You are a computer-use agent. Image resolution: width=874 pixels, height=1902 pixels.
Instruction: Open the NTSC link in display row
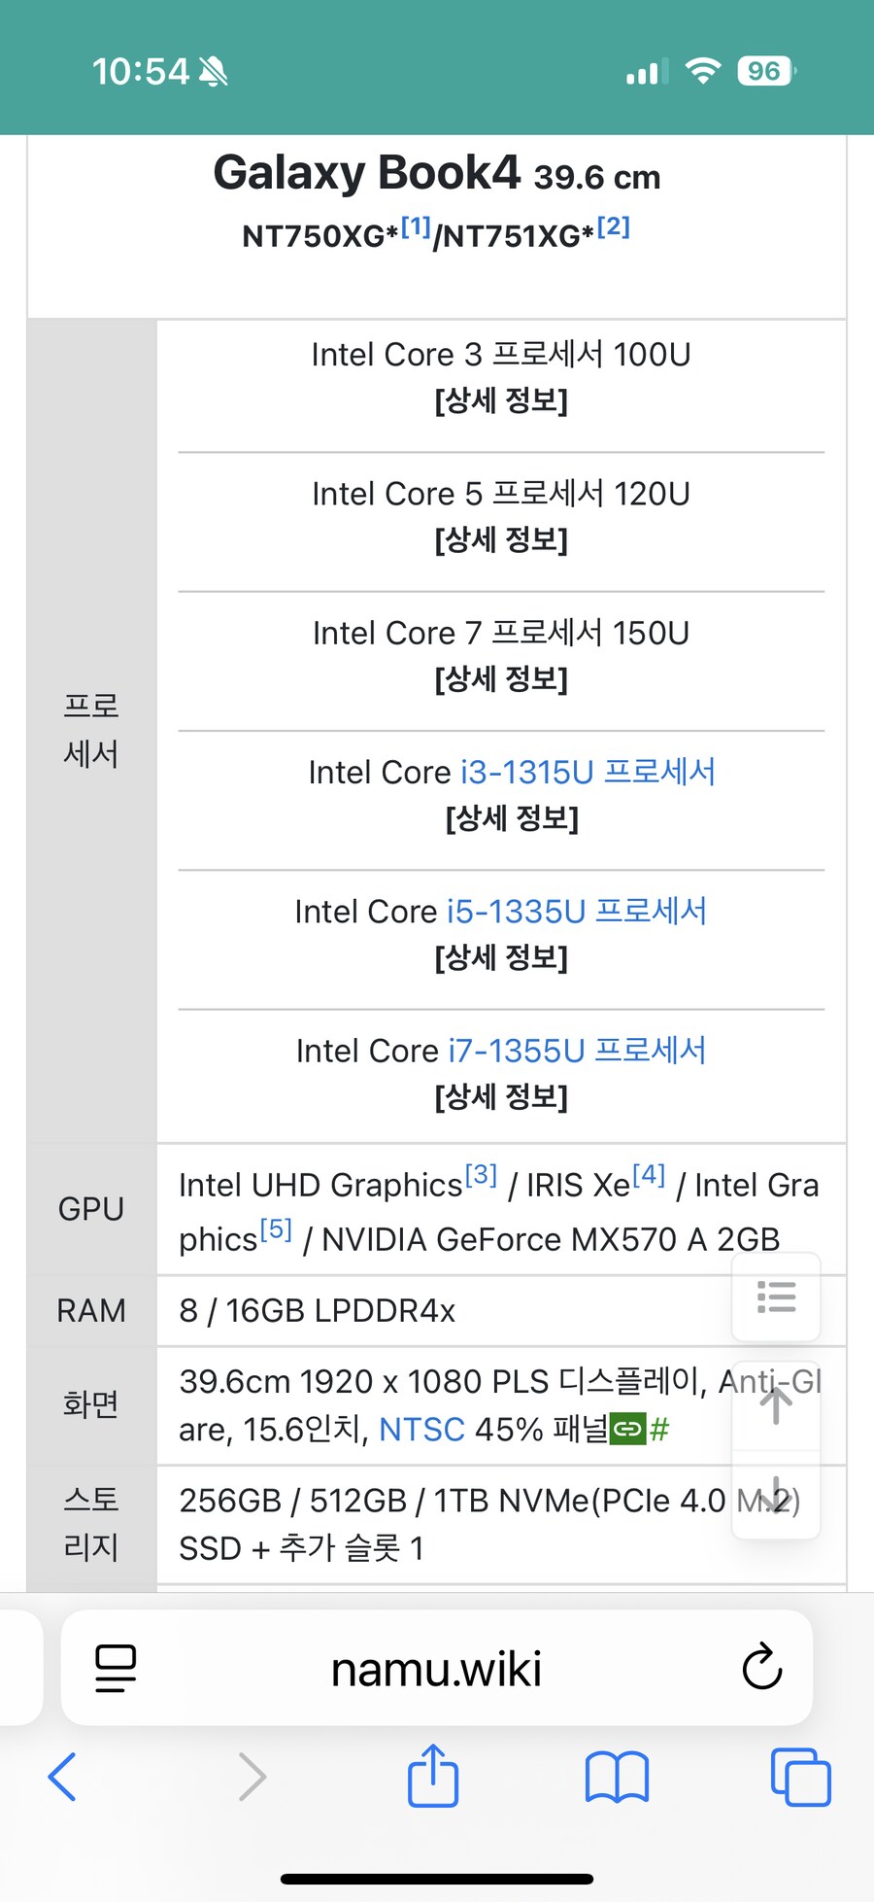click(421, 1430)
